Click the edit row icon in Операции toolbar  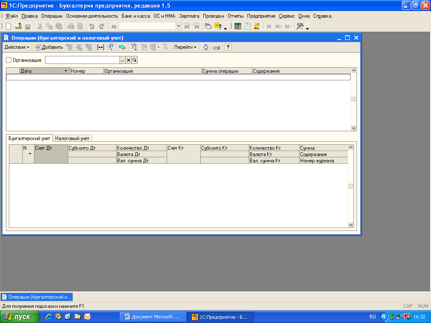click(x=79, y=47)
